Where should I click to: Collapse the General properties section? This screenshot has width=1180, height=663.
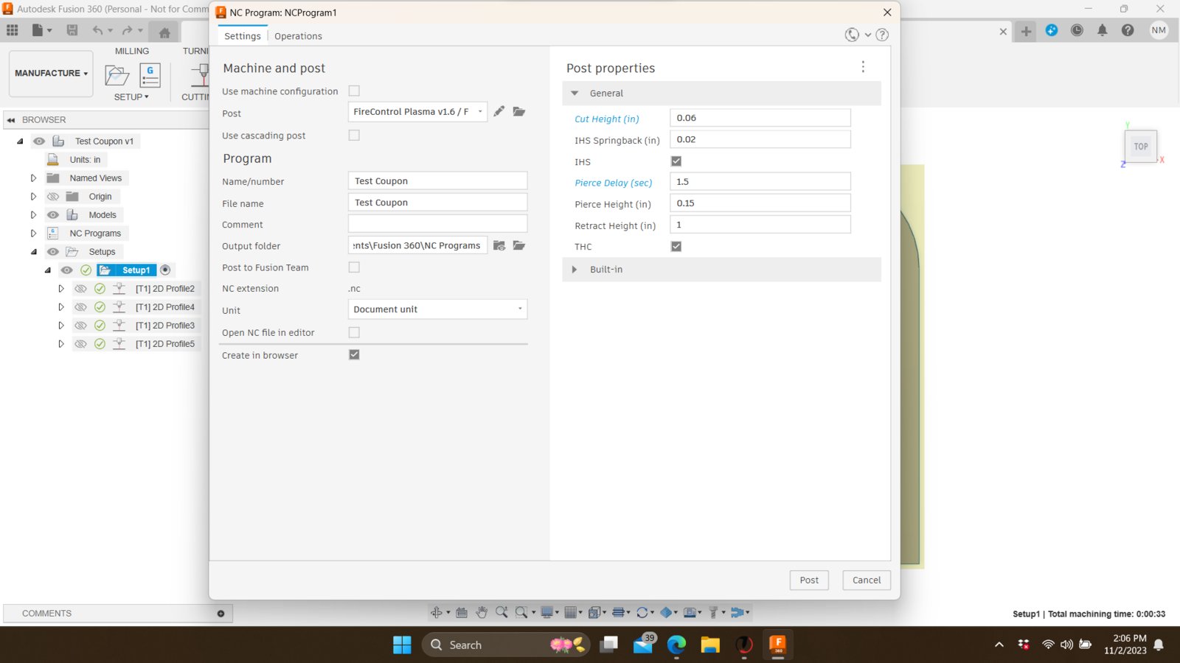point(575,94)
